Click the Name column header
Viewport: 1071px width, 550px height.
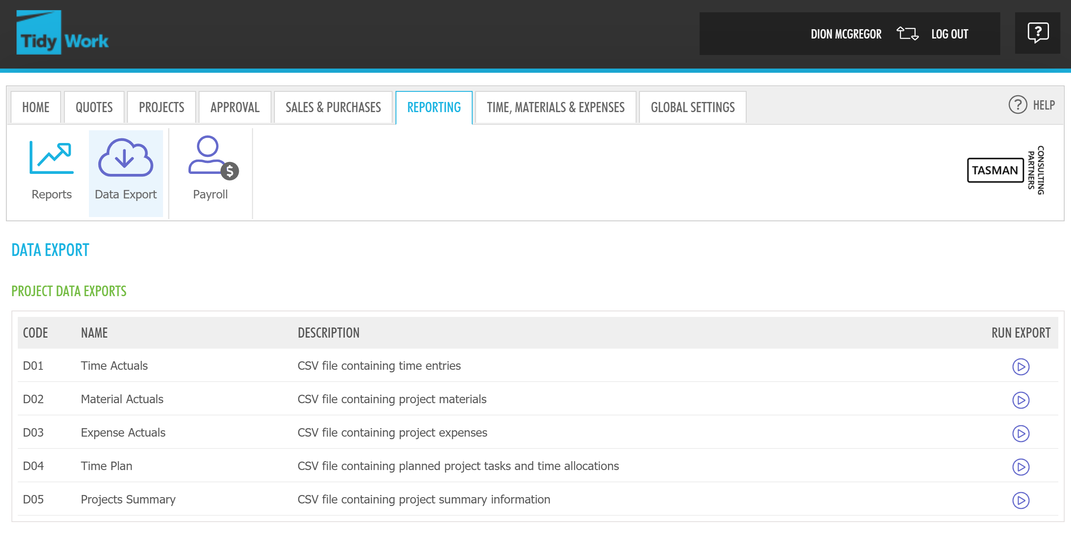[x=94, y=333]
